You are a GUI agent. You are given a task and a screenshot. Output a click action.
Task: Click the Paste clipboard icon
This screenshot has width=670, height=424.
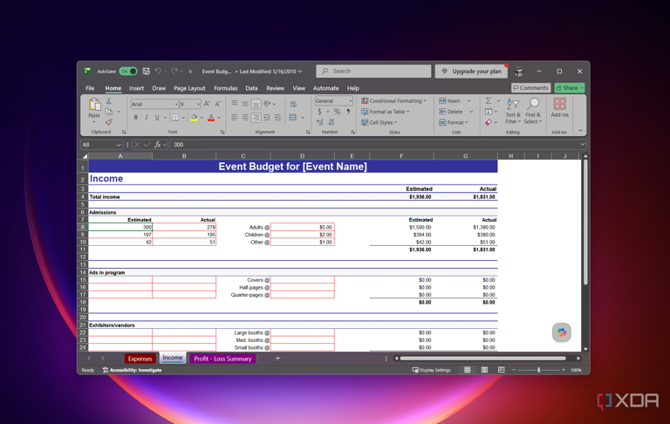94,105
